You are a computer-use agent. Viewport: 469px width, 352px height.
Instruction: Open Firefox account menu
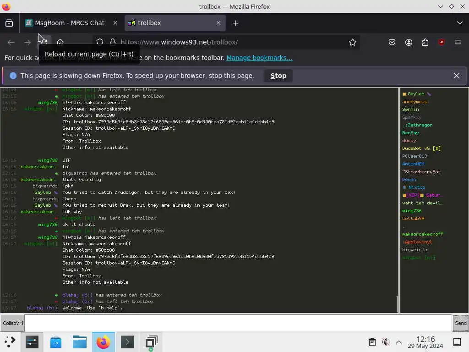409,42
